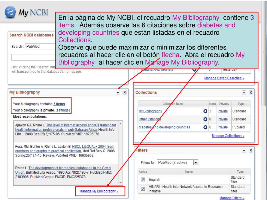
Task: Collapse the Filters box arrow
Action: 244,150
